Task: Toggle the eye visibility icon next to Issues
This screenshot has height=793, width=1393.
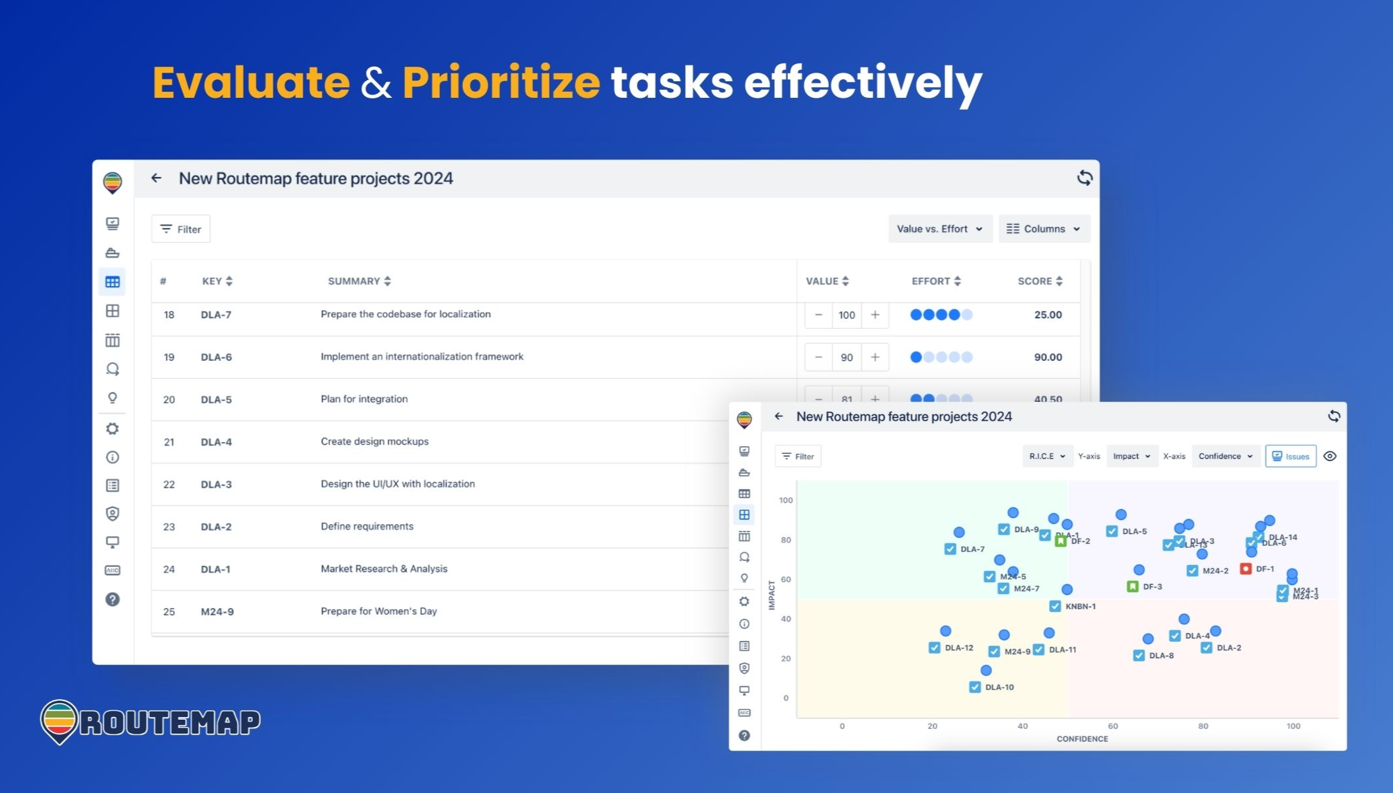Action: [1330, 456]
